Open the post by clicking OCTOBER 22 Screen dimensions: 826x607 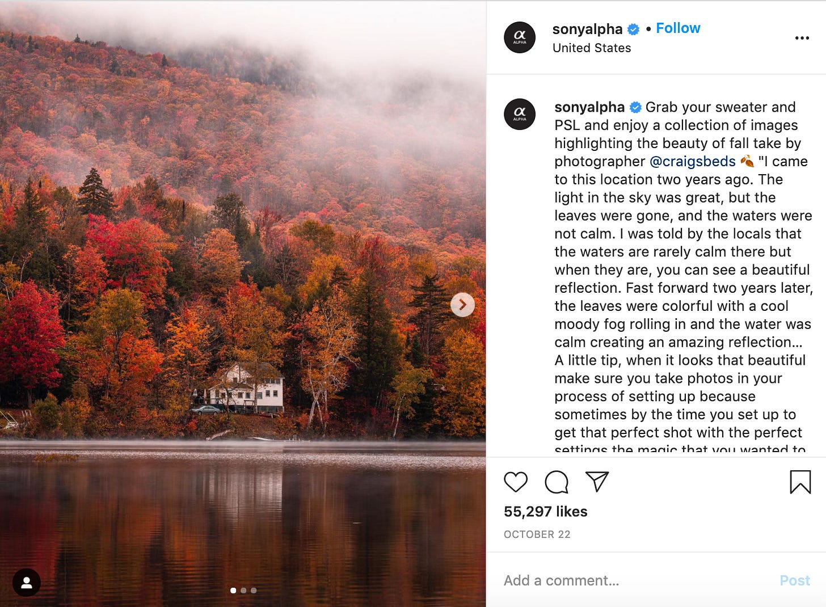pyautogui.click(x=537, y=534)
